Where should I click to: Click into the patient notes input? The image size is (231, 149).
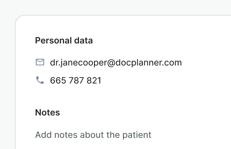point(93,135)
